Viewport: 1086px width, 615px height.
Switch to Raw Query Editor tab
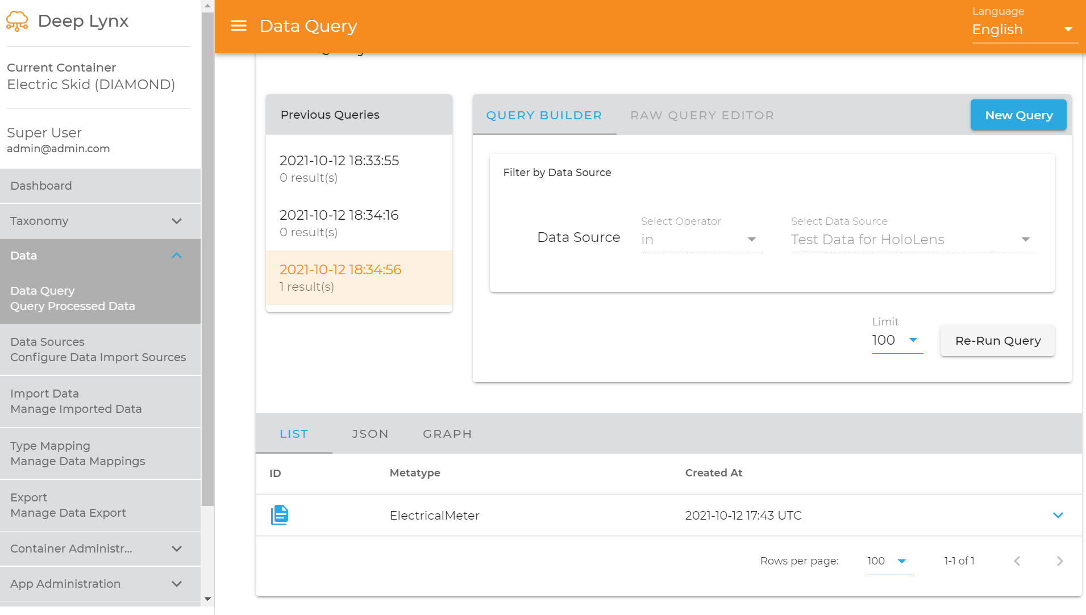click(702, 115)
